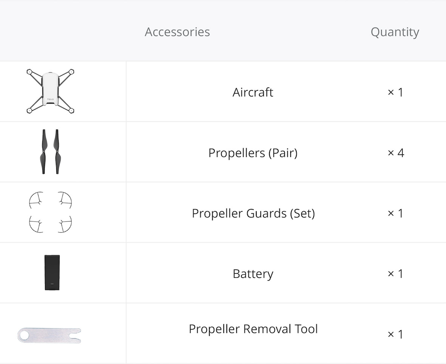446x364 pixels.
Task: Click the propeller guards set image
Action: 50,212
